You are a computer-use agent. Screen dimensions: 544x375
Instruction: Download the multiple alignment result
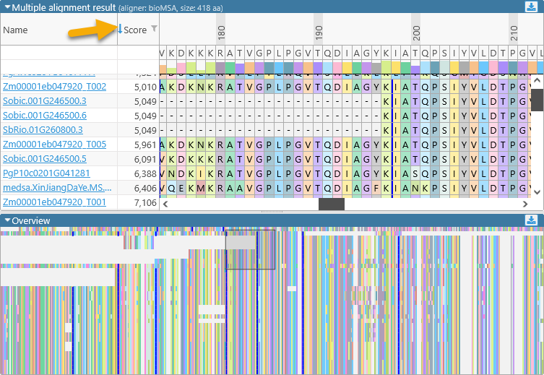pyautogui.click(x=531, y=7)
